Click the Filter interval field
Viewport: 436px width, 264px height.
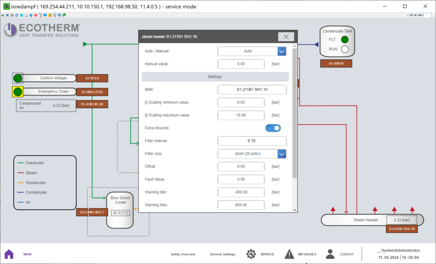[x=252, y=141]
